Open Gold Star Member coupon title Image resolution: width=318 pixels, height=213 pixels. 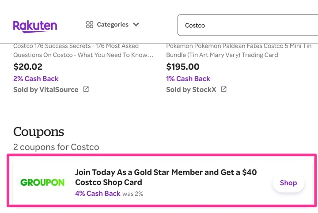coord(166,177)
